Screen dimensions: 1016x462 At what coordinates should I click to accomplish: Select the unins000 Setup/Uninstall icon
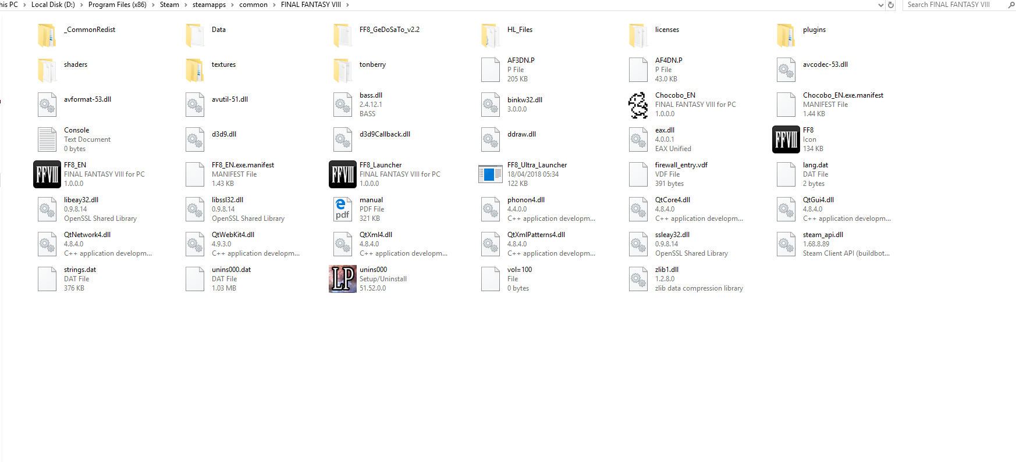point(343,279)
